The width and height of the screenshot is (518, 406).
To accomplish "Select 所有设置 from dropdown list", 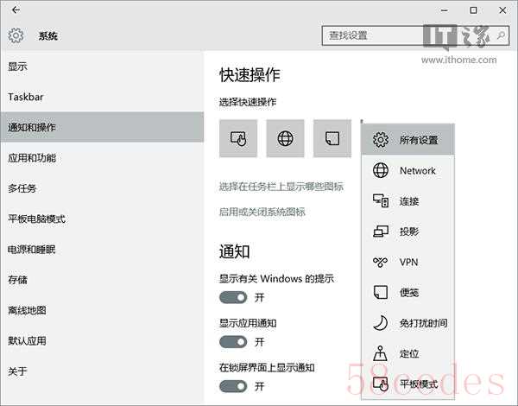I will pyautogui.click(x=407, y=140).
